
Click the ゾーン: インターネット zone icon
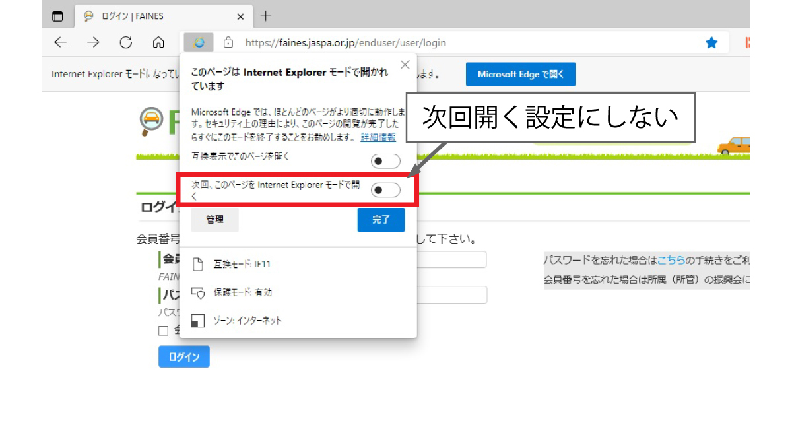coord(197,321)
